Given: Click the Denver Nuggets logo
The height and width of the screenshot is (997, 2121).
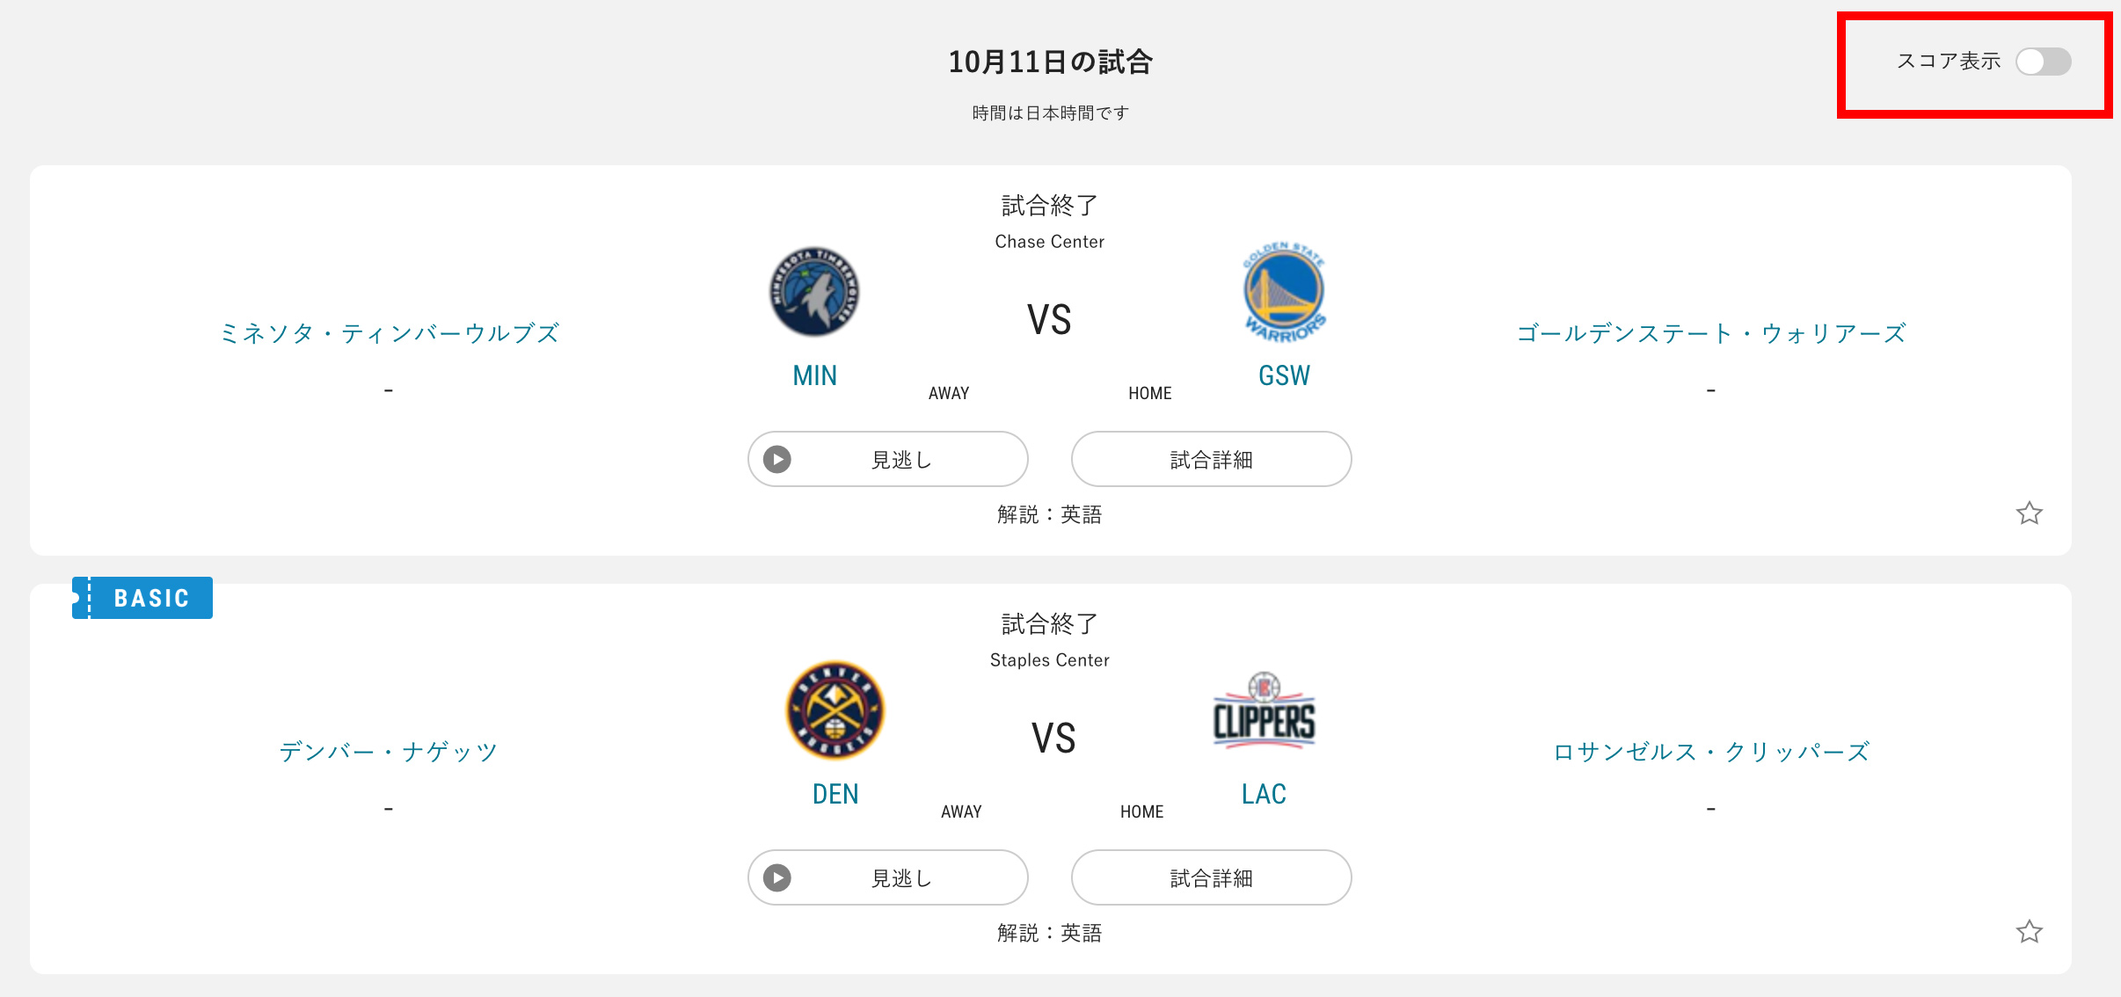Looking at the screenshot, I should [835, 710].
